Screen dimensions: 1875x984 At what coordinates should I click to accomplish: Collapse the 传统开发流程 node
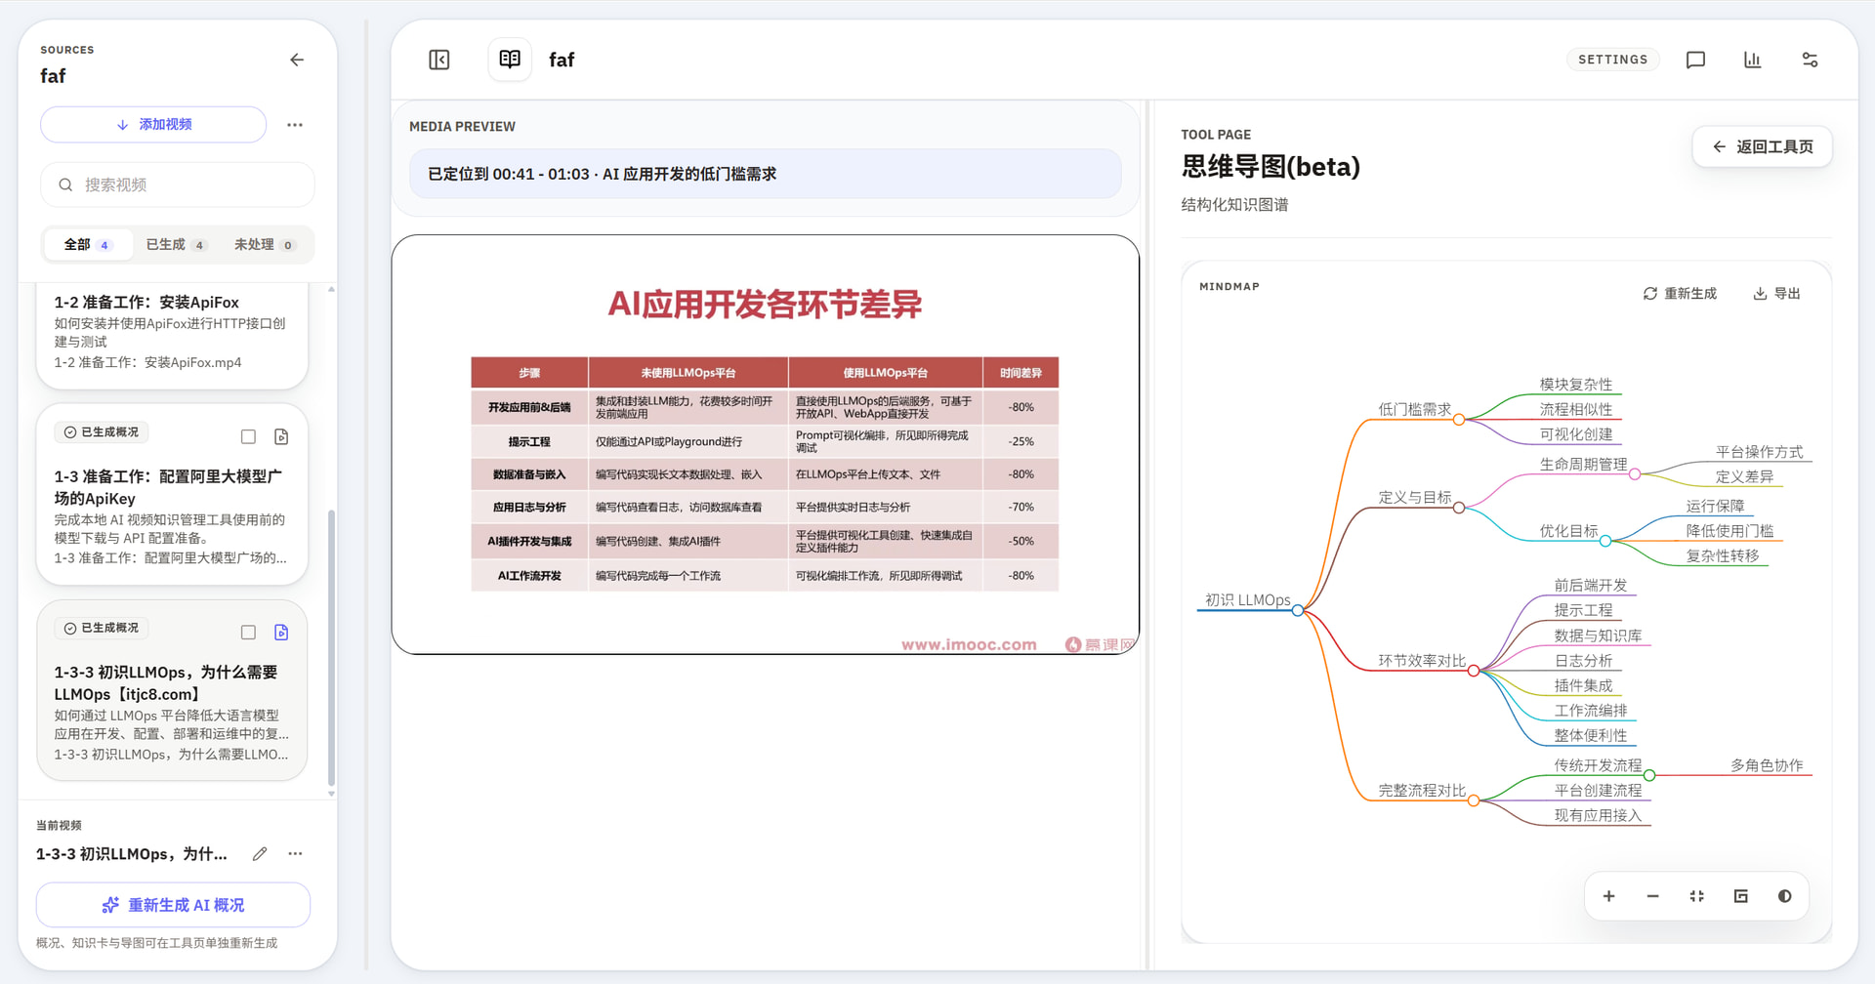tap(1649, 775)
